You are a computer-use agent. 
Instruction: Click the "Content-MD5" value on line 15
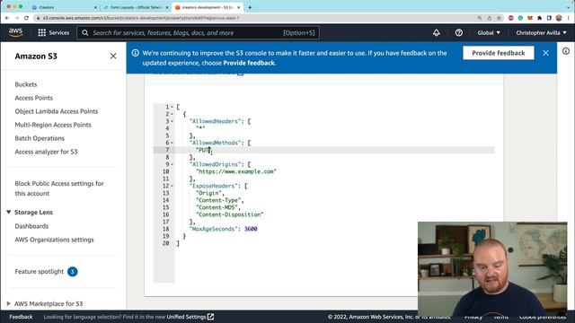pyautogui.click(x=217, y=207)
